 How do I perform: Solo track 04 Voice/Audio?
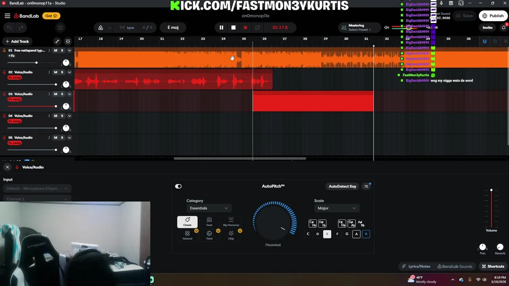point(62,116)
